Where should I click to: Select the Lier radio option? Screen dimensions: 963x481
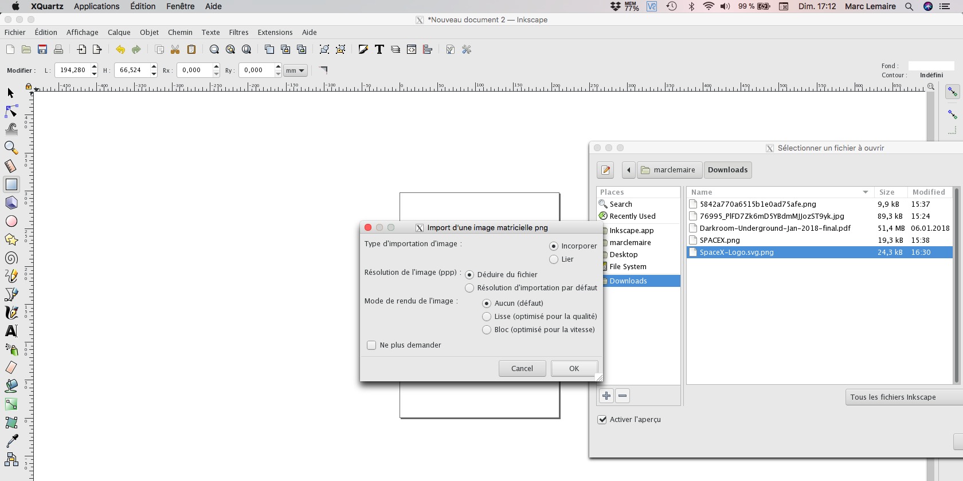554,259
